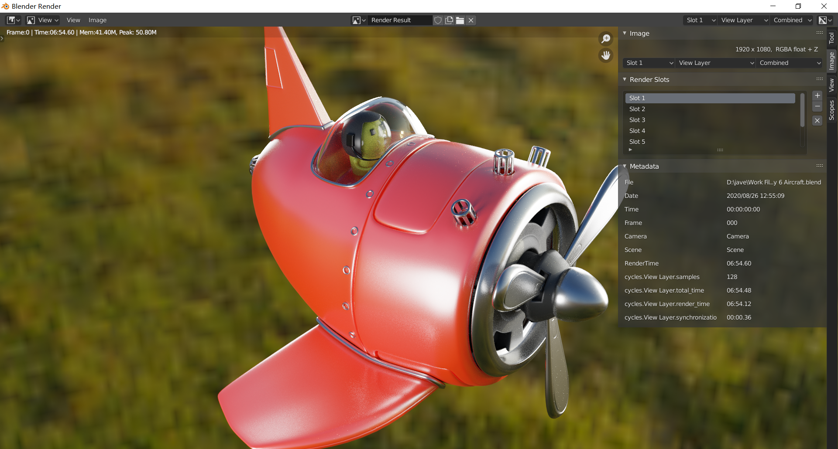Open the View mode dropdown in header
This screenshot has height=449, width=838.
[43, 20]
